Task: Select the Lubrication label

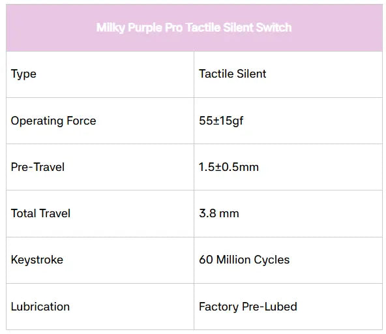Action: 40,307
